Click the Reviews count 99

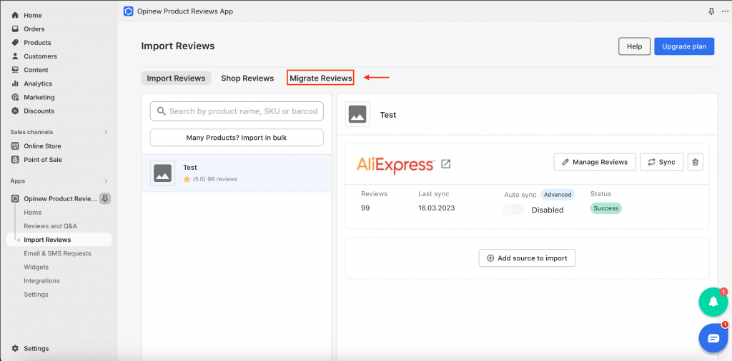click(x=365, y=208)
